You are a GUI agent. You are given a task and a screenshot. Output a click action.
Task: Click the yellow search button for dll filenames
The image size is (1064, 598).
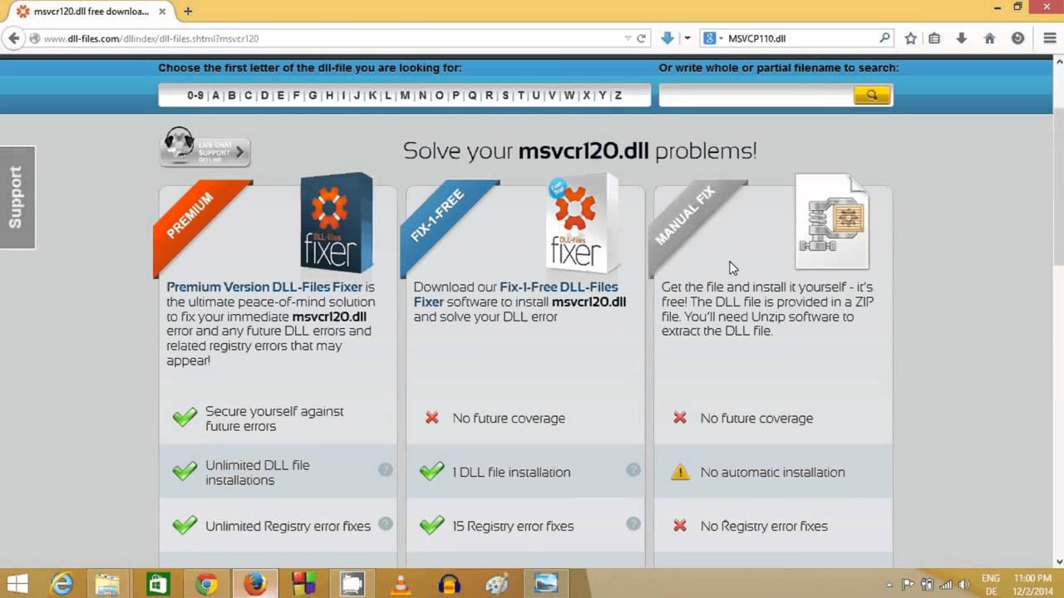pyautogui.click(x=872, y=96)
